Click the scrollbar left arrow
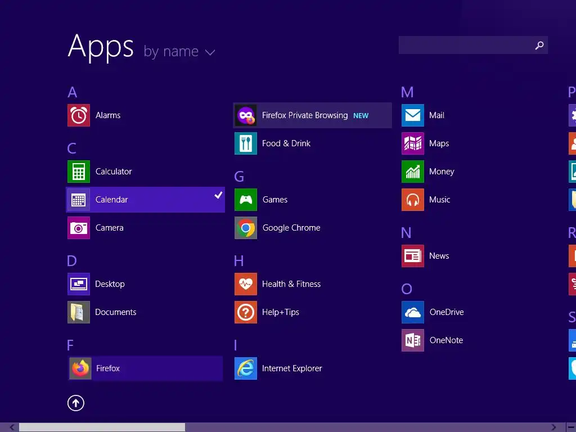This screenshot has width=576, height=432. (x=12, y=427)
